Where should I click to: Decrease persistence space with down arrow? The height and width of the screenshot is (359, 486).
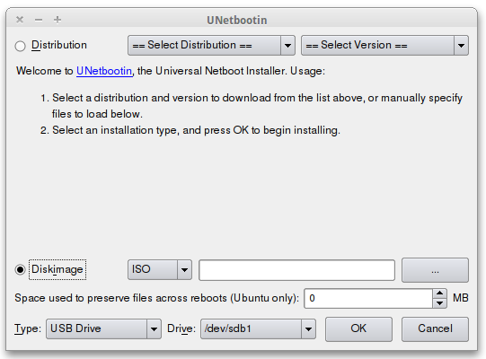pos(440,303)
